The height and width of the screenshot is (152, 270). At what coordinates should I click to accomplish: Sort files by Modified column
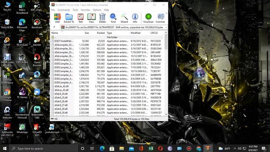point(140,33)
